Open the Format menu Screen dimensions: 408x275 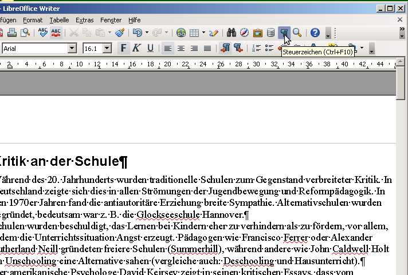click(33, 19)
